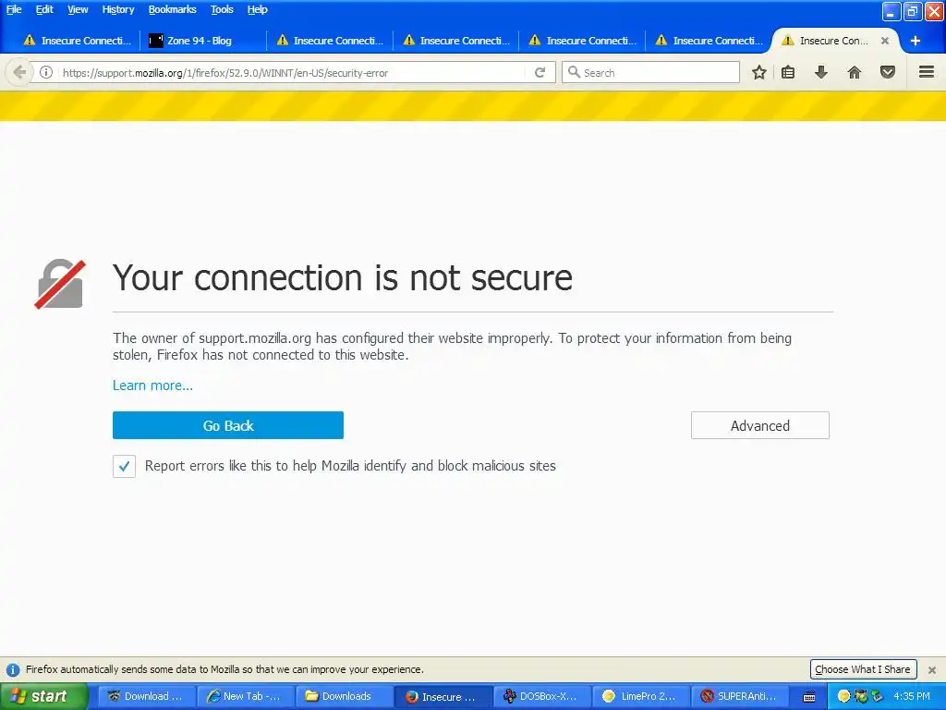Switch to the Zone 94 - Blog tab
Screen dimensions: 946x710
[x=202, y=41]
